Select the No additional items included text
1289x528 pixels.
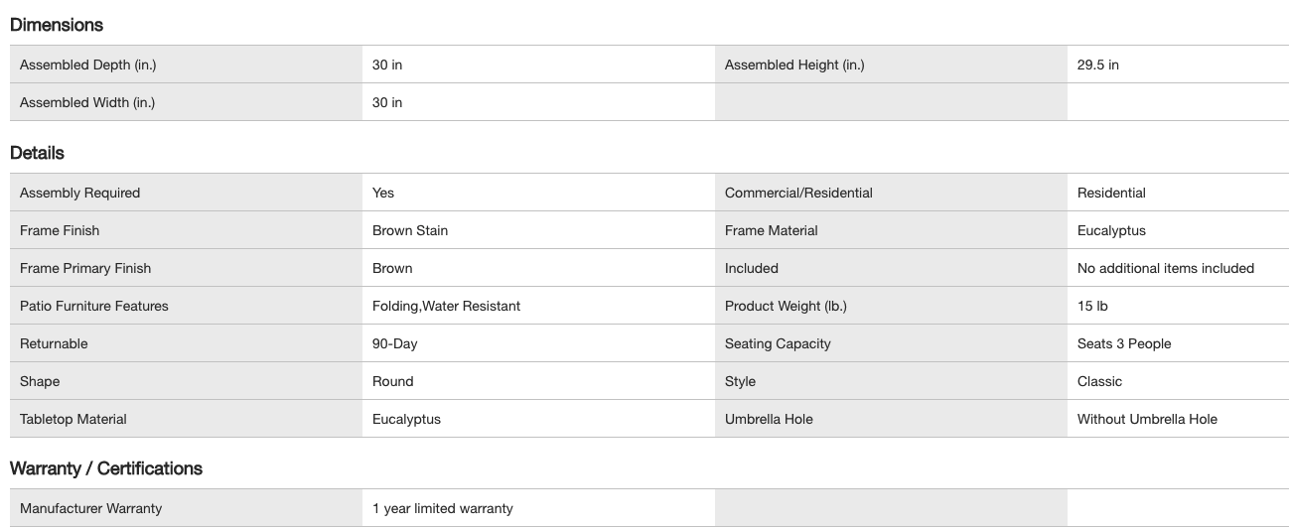1166,269
